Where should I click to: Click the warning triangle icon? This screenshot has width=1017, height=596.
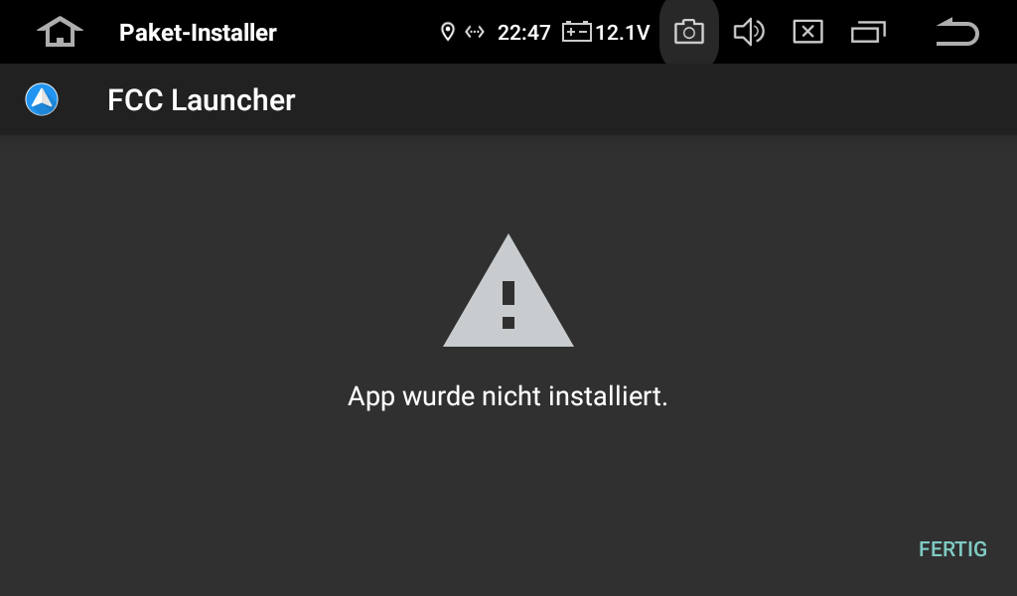(508, 290)
